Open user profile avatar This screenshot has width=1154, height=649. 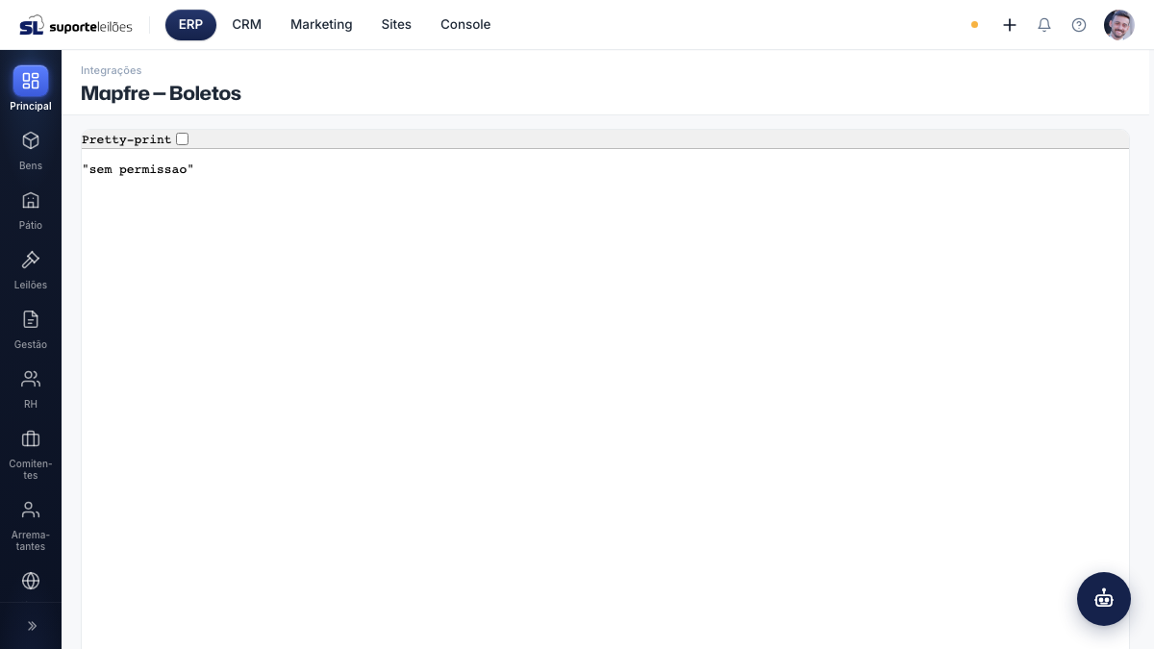click(1119, 25)
